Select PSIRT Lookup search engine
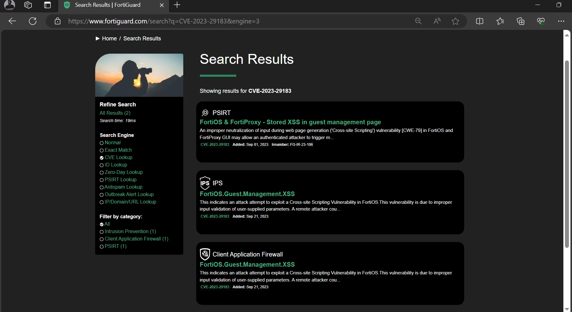 point(118,180)
